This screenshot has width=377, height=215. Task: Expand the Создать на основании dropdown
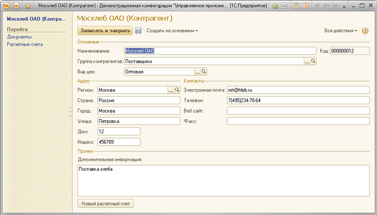pos(172,31)
